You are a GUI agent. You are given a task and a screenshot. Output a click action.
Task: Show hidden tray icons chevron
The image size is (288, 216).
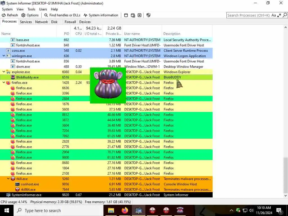(231, 210)
